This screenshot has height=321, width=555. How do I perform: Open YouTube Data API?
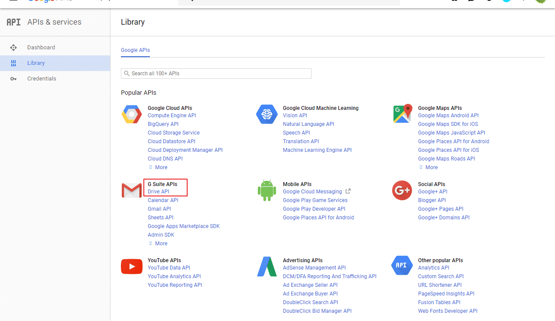(x=169, y=268)
